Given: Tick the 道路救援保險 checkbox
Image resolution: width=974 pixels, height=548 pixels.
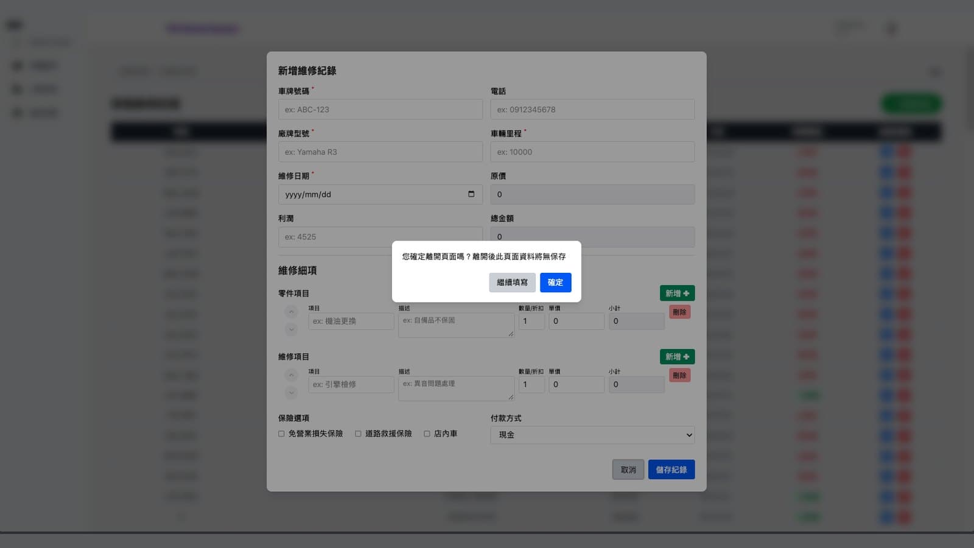Looking at the screenshot, I should tap(358, 434).
